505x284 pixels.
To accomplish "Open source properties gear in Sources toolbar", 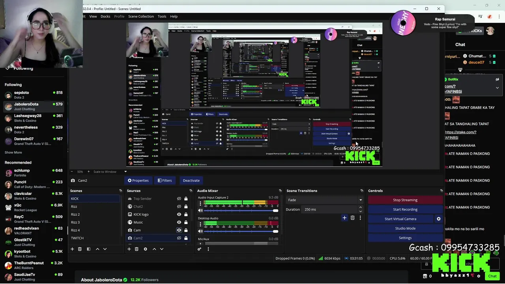I will point(145,249).
